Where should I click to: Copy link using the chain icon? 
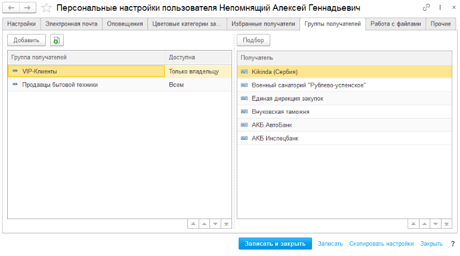(427, 8)
